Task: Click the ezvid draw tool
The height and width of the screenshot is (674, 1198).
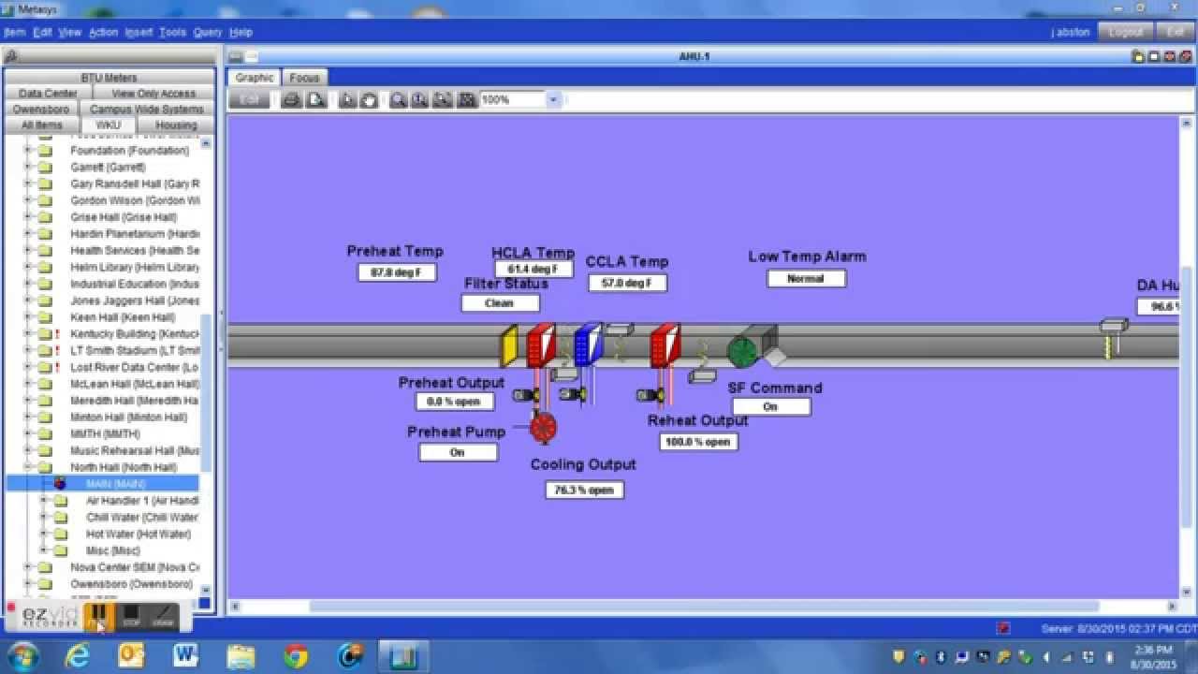Action: pos(163,616)
